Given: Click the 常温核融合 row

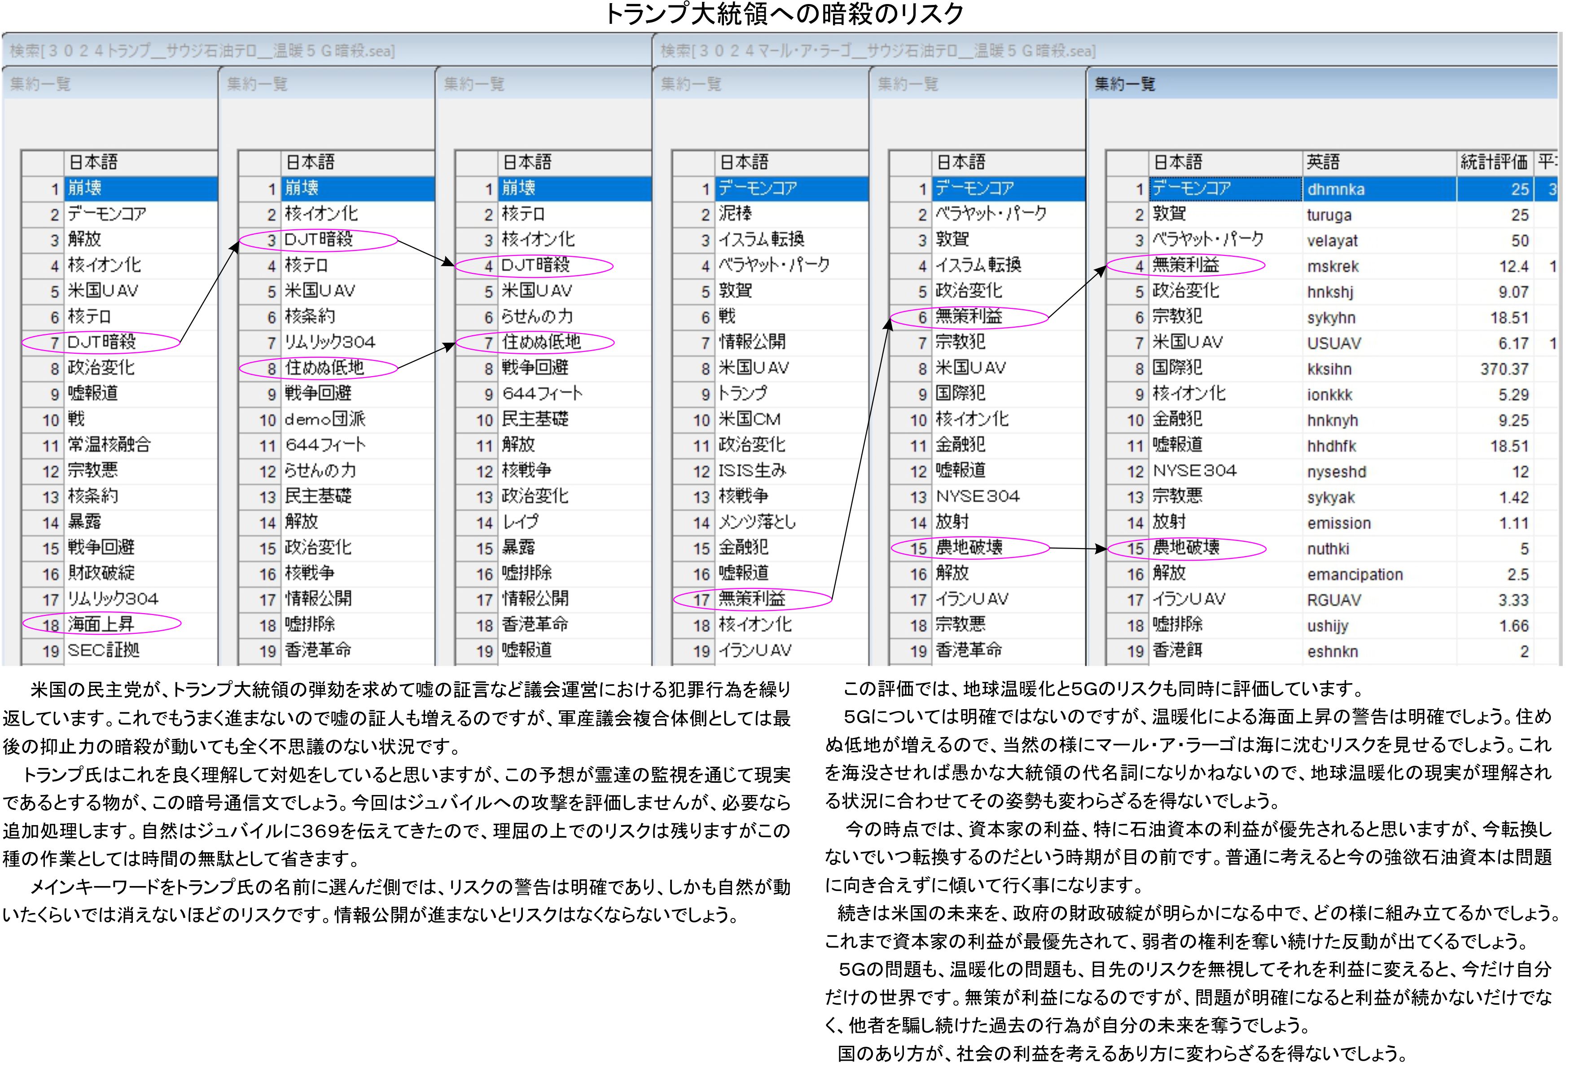Looking at the screenshot, I should [109, 445].
